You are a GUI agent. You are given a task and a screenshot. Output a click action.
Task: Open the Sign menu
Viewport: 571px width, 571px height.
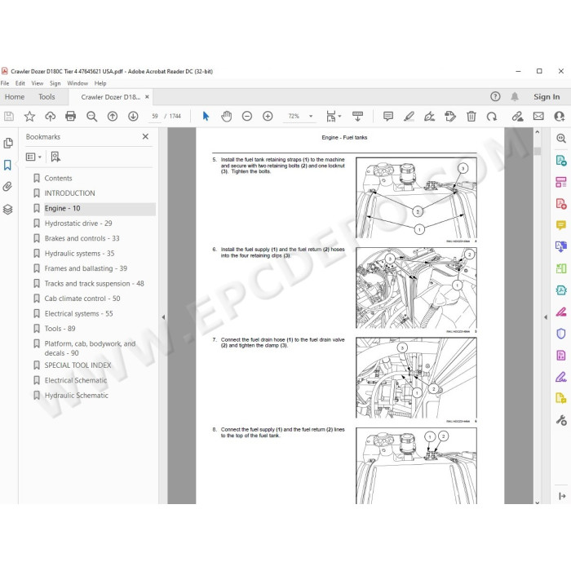55,83
